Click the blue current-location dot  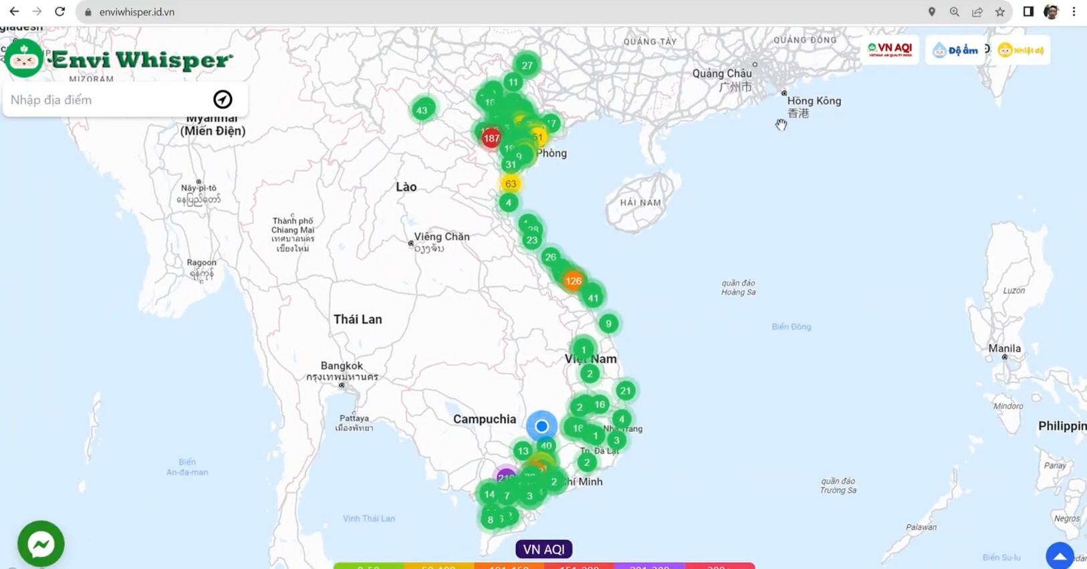click(x=541, y=426)
